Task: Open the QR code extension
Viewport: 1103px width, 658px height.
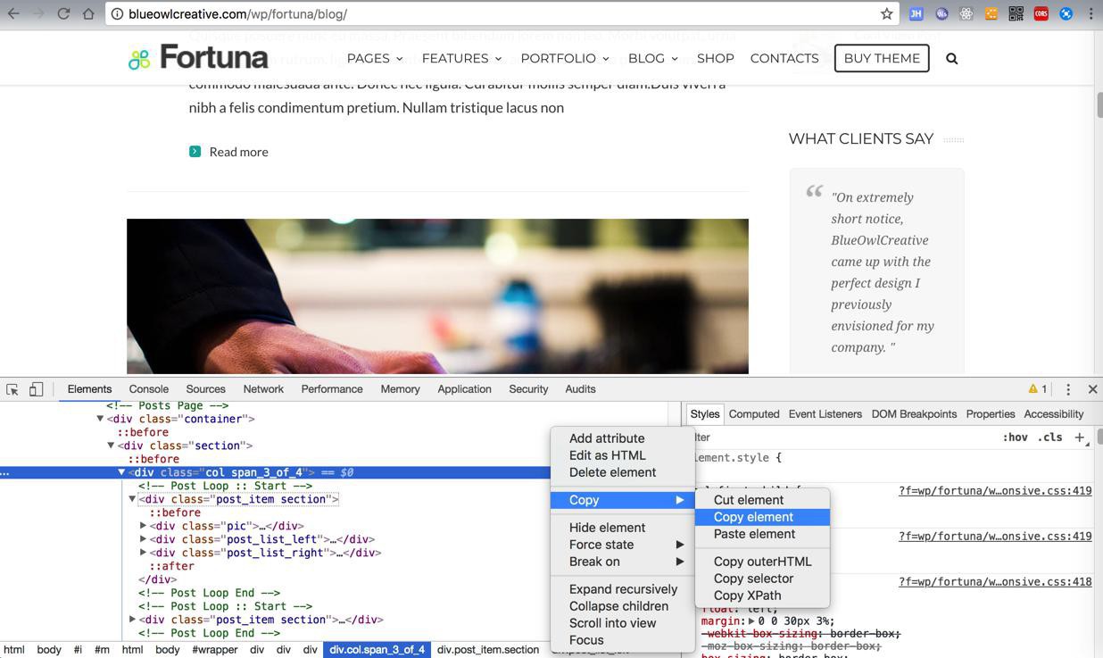Action: coord(1016,13)
